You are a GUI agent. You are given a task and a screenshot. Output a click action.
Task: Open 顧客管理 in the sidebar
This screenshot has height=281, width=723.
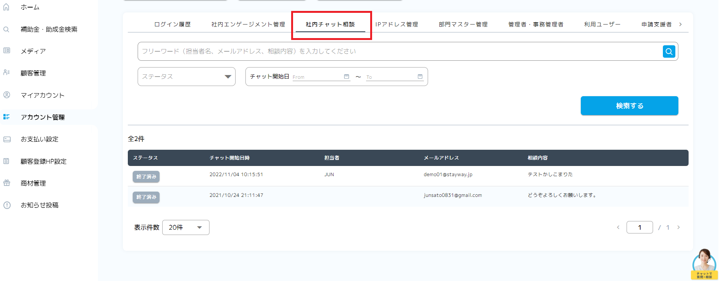pos(33,73)
